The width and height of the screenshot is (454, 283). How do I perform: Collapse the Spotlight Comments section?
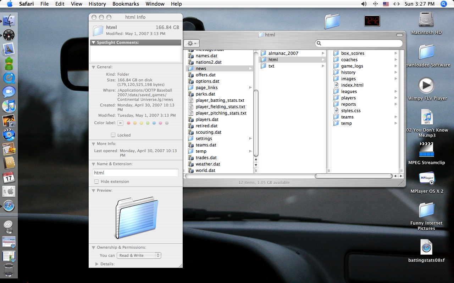coord(94,42)
